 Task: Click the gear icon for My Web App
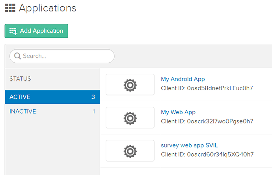(130, 118)
